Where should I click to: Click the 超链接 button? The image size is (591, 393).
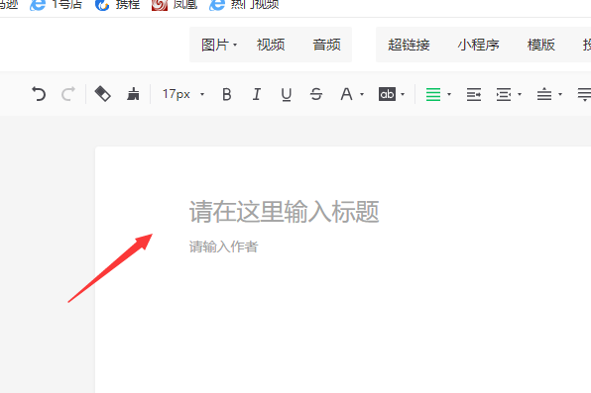coord(409,45)
